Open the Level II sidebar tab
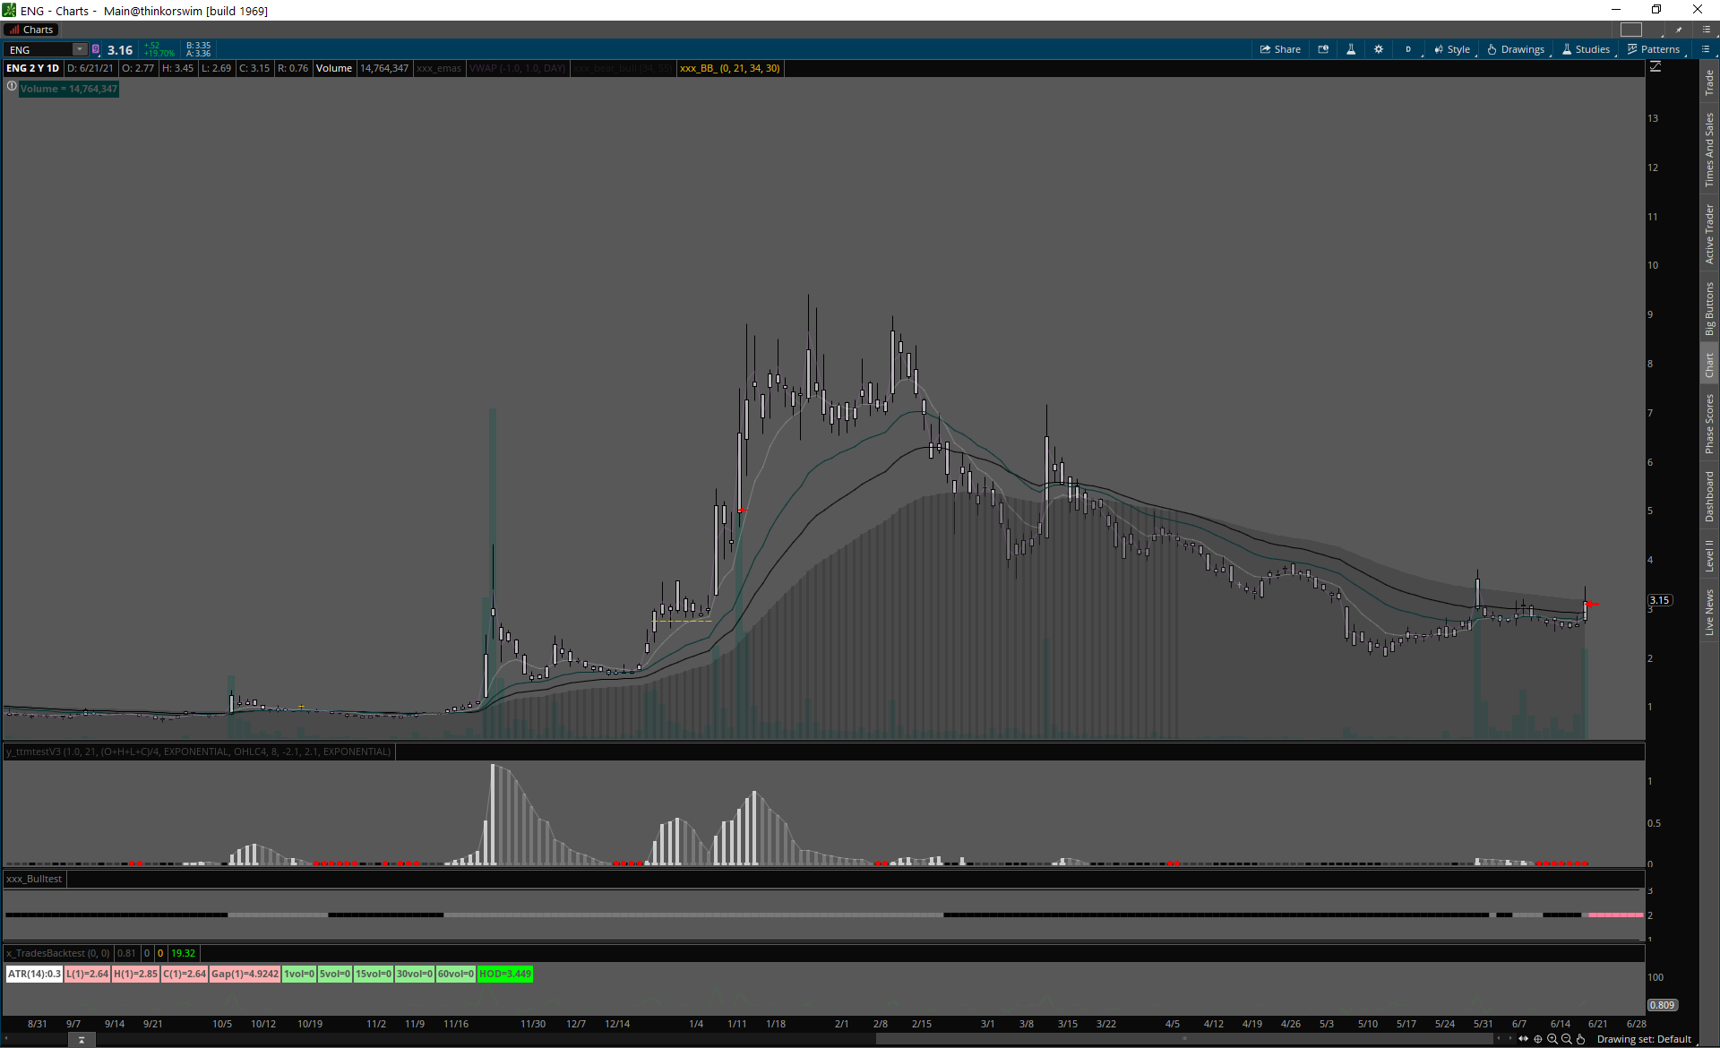 tap(1709, 555)
